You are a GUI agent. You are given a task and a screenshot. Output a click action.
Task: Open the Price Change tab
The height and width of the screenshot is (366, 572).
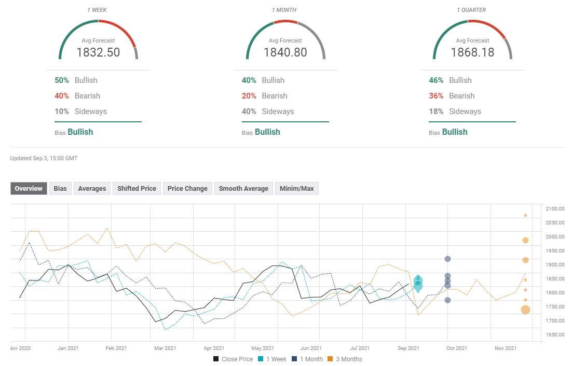click(187, 189)
